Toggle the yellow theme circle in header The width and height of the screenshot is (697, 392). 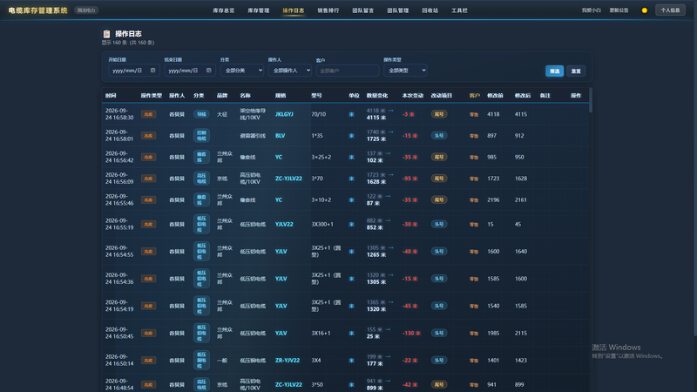pyautogui.click(x=645, y=10)
